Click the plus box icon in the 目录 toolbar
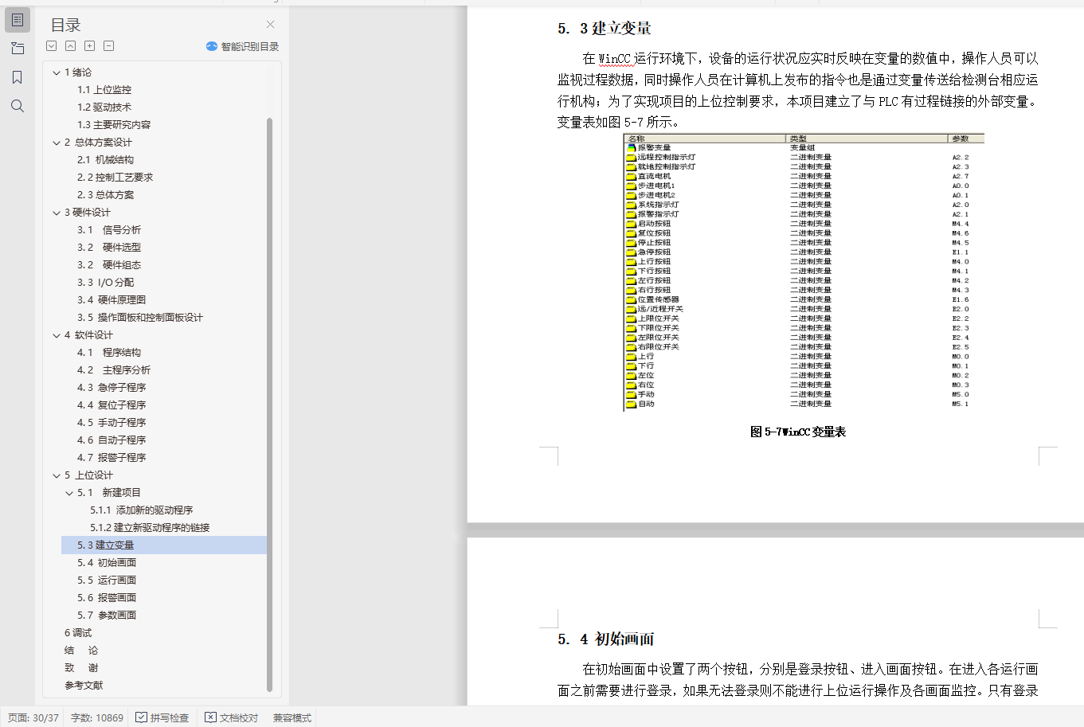The width and height of the screenshot is (1084, 727). tap(90, 46)
